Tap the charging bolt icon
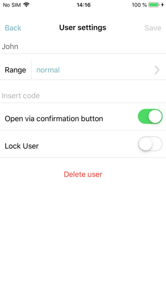The width and height of the screenshot is (166, 295). coord(162,5)
